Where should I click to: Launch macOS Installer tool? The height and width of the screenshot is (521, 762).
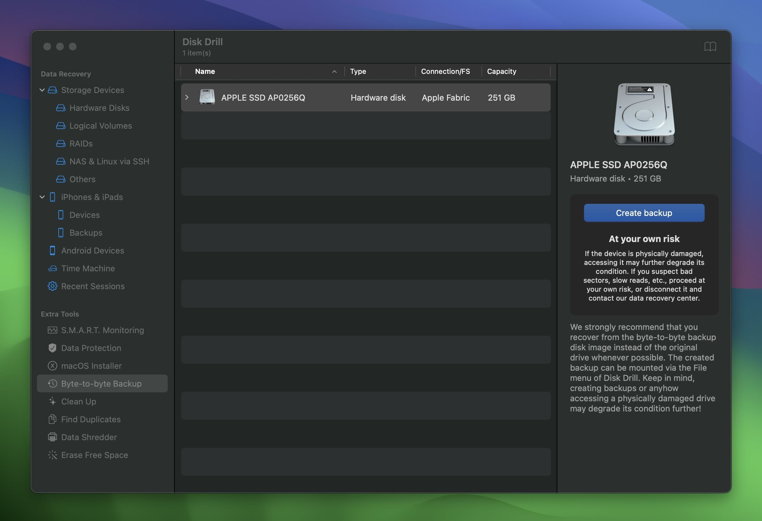pyautogui.click(x=92, y=366)
